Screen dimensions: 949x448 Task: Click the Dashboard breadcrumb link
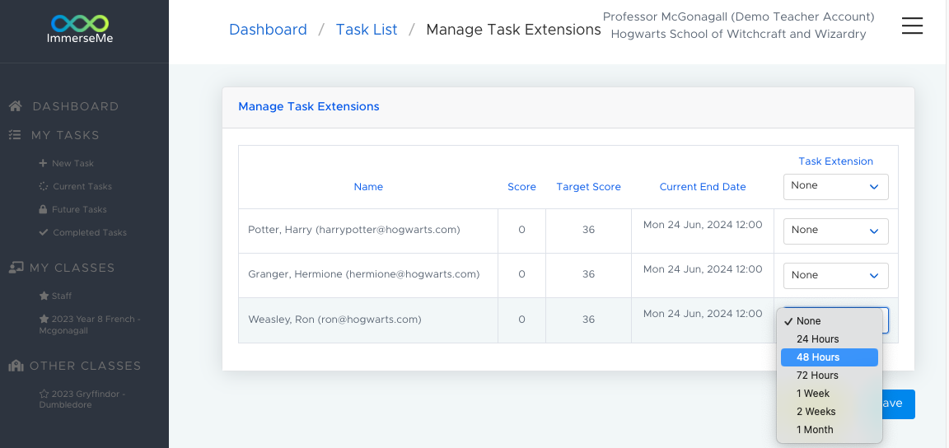(268, 29)
